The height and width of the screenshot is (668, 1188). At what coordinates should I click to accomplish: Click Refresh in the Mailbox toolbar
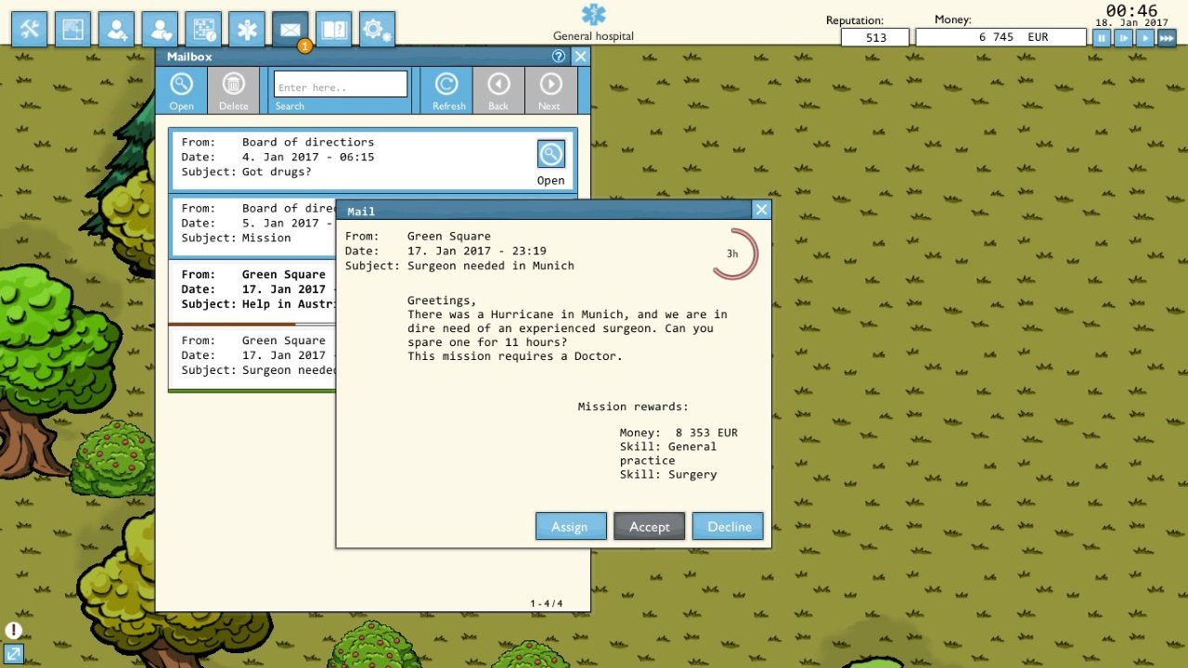[x=447, y=91]
